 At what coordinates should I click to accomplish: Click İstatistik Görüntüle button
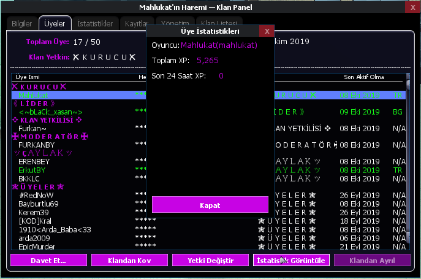click(x=291, y=260)
